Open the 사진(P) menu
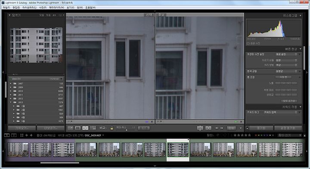 [43, 7]
